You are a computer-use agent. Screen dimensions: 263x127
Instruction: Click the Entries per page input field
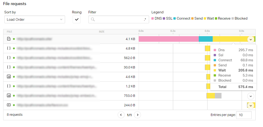(x=244, y=115)
